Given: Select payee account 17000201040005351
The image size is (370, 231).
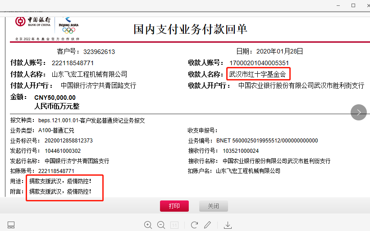Looking at the screenshot, I should coord(259,63).
